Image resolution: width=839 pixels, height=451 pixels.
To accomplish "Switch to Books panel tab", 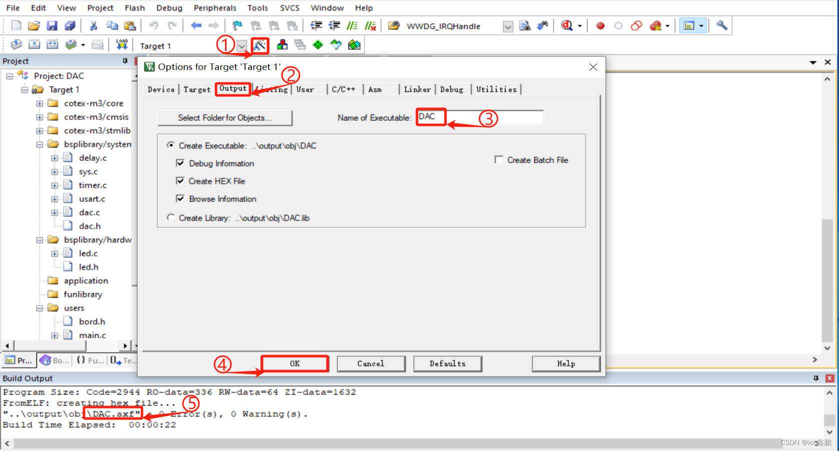I will pos(54,360).
